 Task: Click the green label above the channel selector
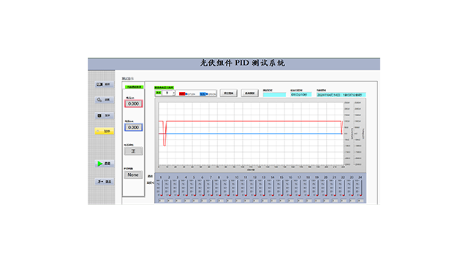[164, 88]
